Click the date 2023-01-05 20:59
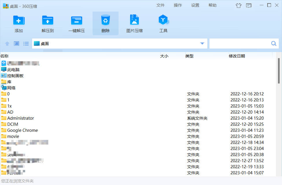Viewport: 282px width, 185px height. (x=247, y=136)
